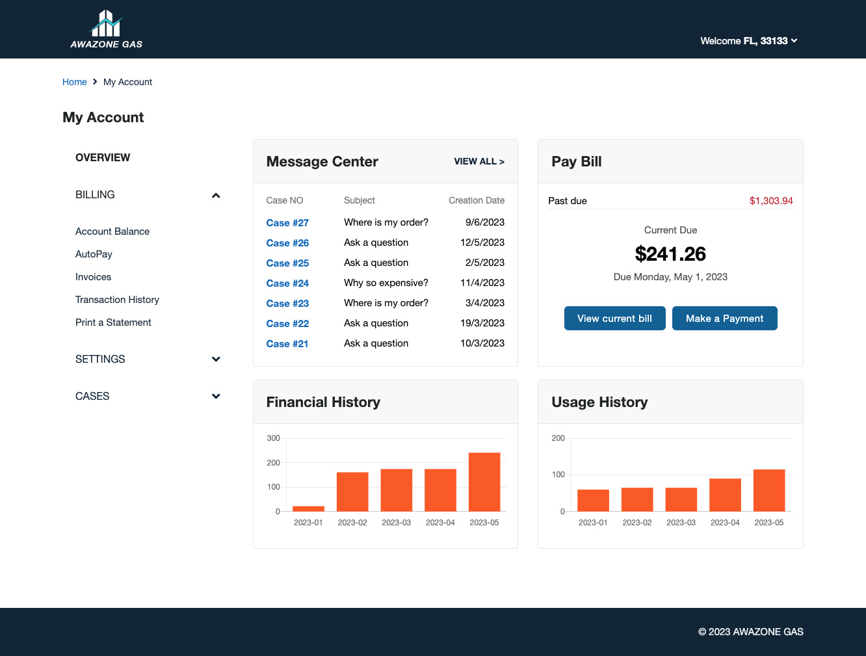Open the Overview sidebar section

(103, 157)
